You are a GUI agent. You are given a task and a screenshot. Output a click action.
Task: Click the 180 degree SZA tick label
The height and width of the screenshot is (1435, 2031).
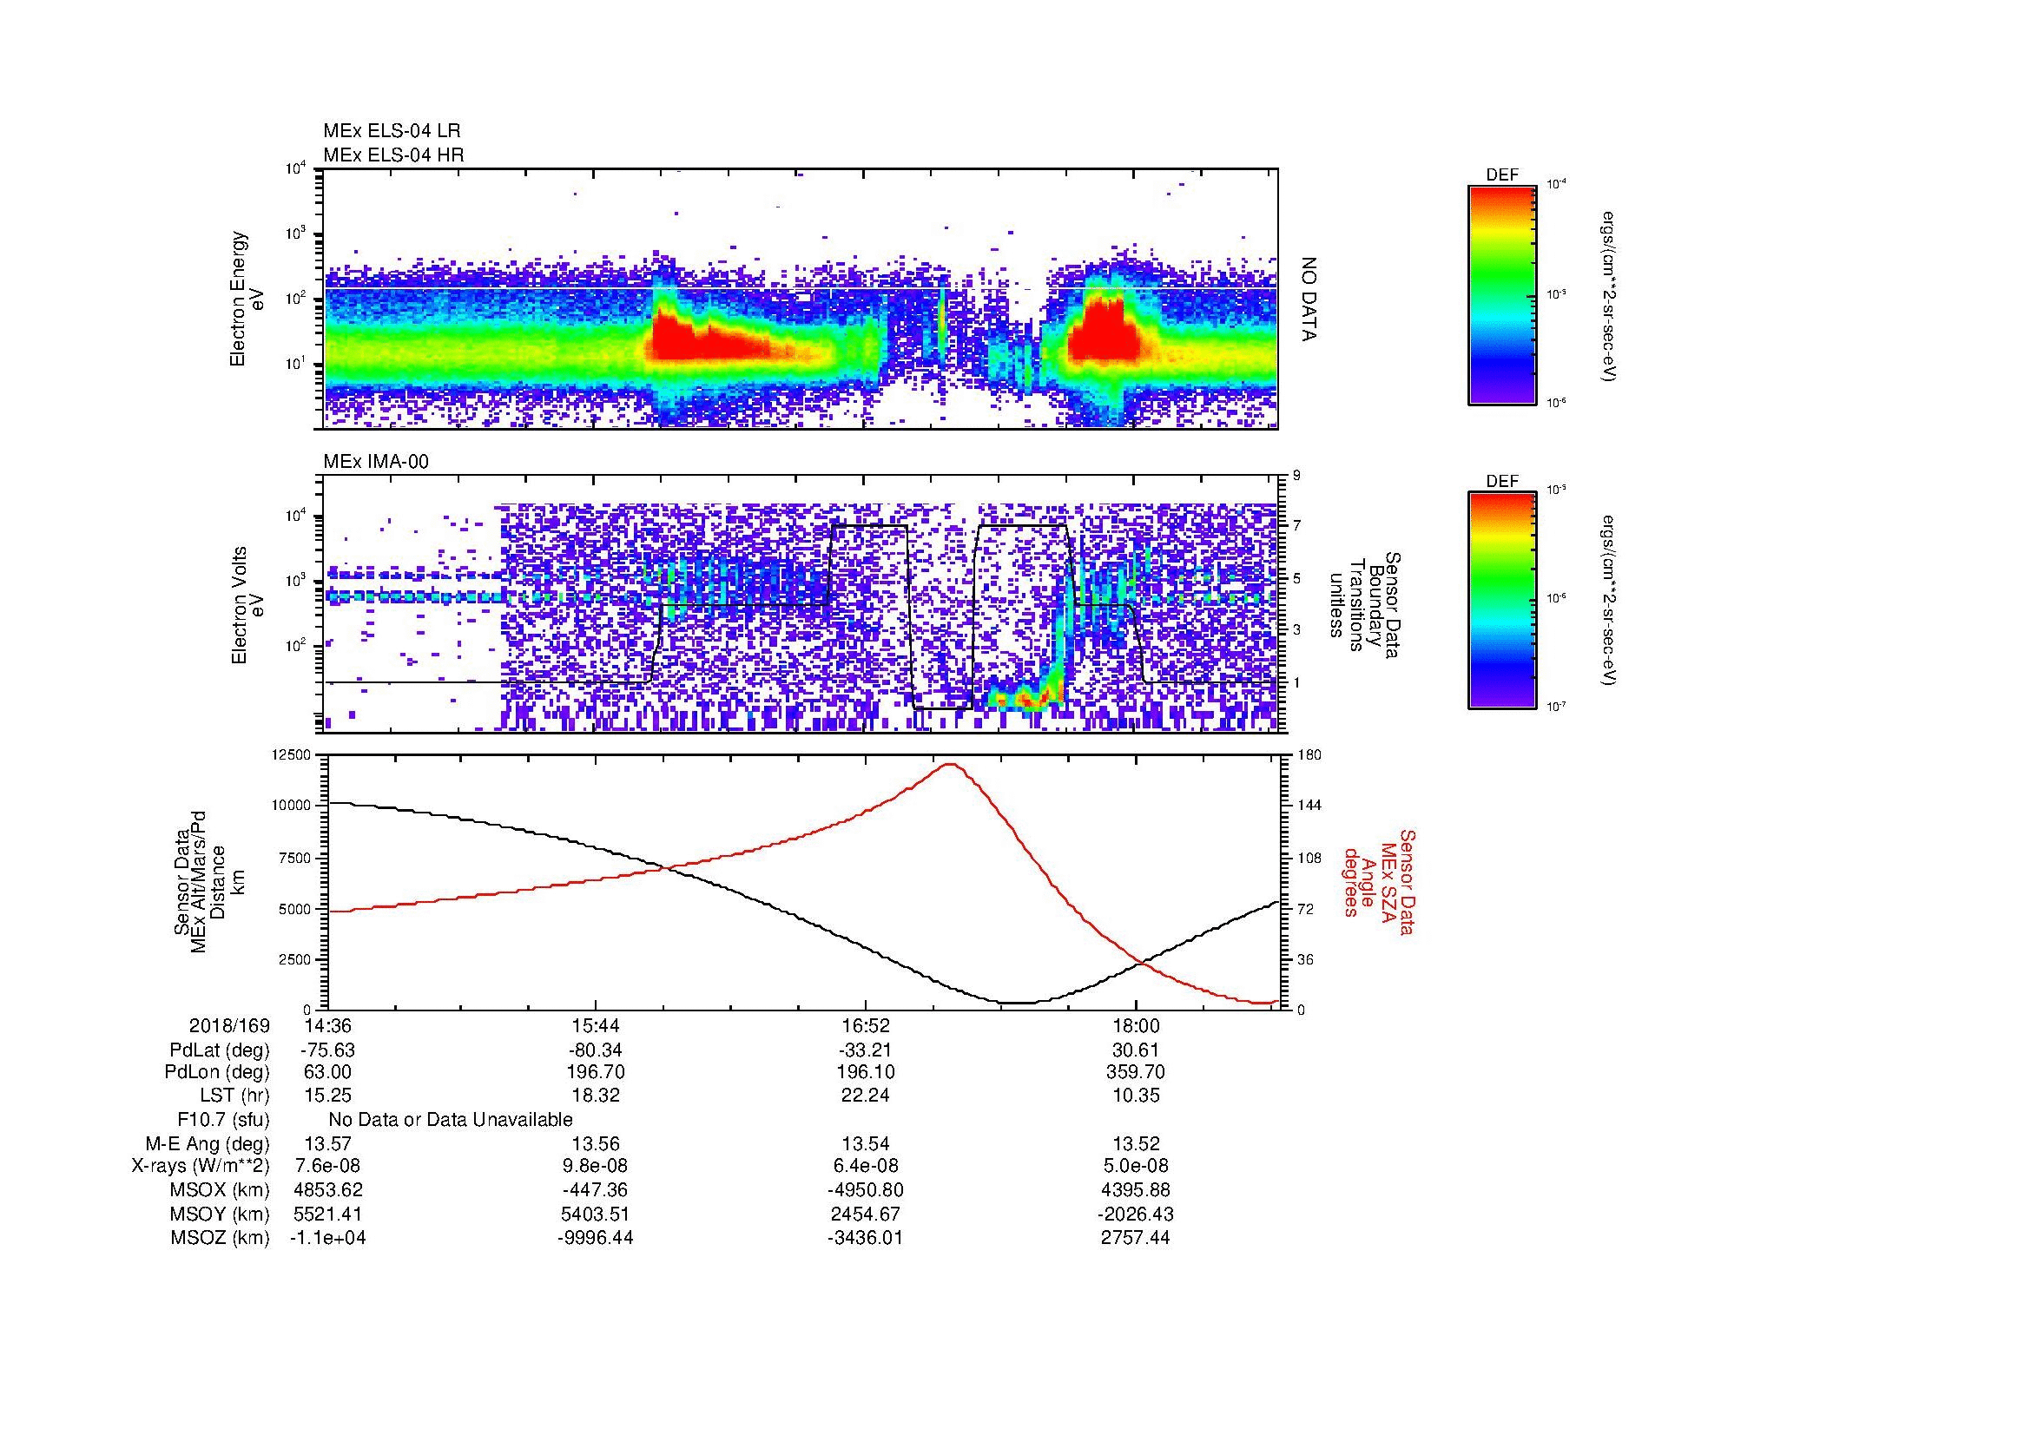(1309, 755)
